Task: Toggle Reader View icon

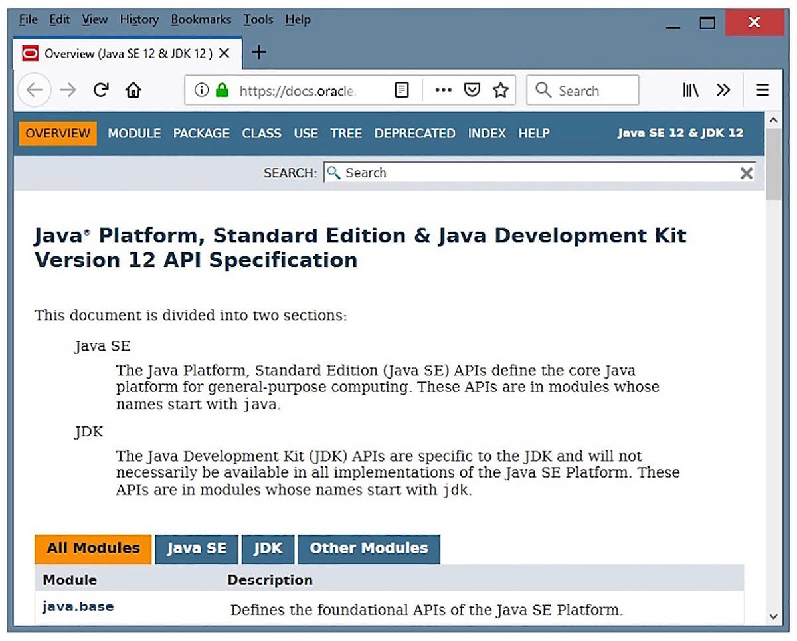Action: pos(401,90)
